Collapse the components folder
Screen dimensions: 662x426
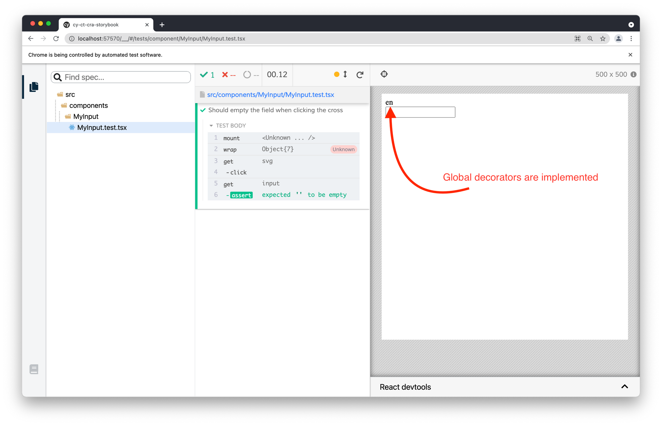88,105
